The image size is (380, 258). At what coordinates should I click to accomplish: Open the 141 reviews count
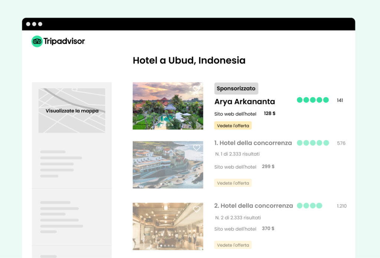click(x=340, y=100)
